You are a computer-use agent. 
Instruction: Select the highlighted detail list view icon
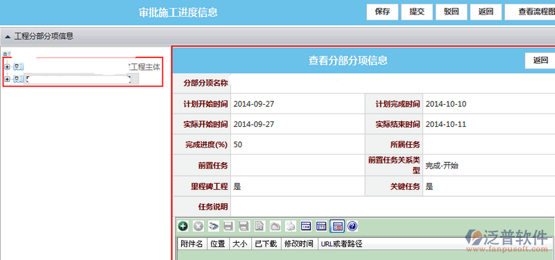[x=337, y=226]
